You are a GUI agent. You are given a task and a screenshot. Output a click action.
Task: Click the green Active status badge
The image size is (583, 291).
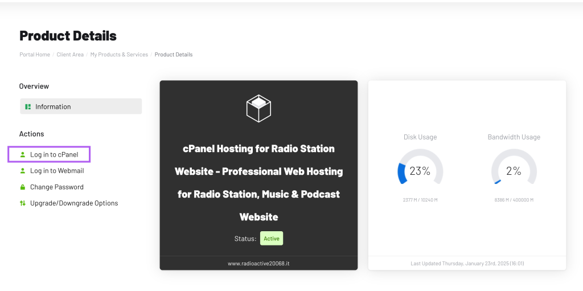(x=272, y=239)
